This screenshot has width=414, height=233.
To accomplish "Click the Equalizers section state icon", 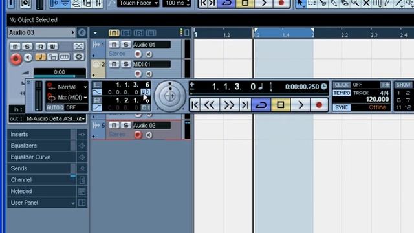I will [82, 146].
